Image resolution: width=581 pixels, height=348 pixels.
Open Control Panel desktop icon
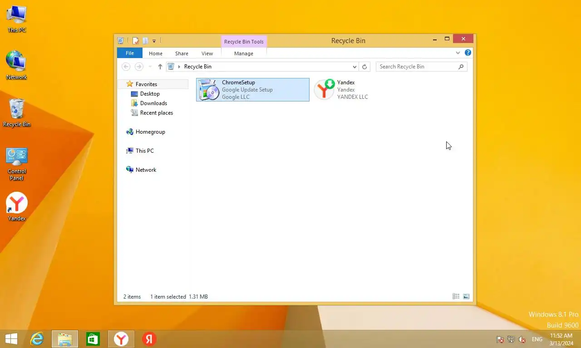17,163
